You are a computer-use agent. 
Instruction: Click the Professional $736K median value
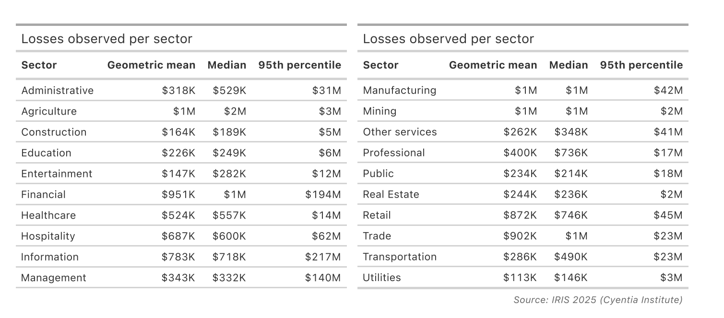[570, 153]
